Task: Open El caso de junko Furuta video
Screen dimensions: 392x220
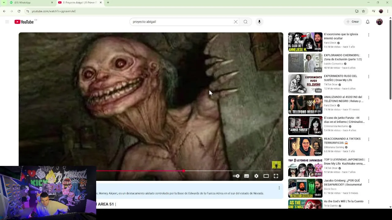Action: 344,120
